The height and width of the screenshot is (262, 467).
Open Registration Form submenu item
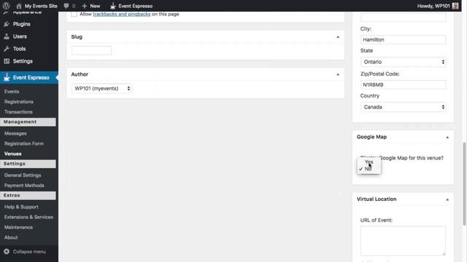coord(24,143)
